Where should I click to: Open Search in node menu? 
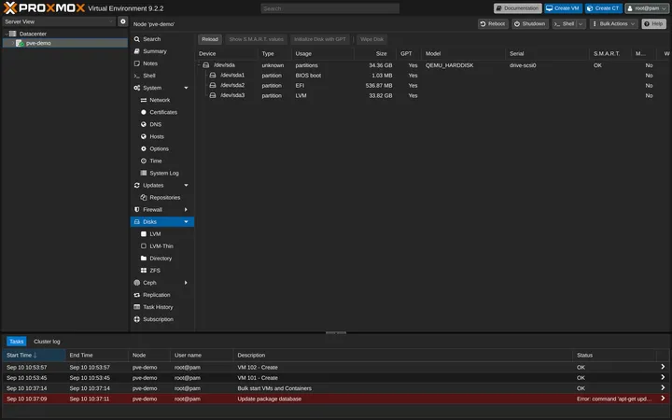point(162,39)
